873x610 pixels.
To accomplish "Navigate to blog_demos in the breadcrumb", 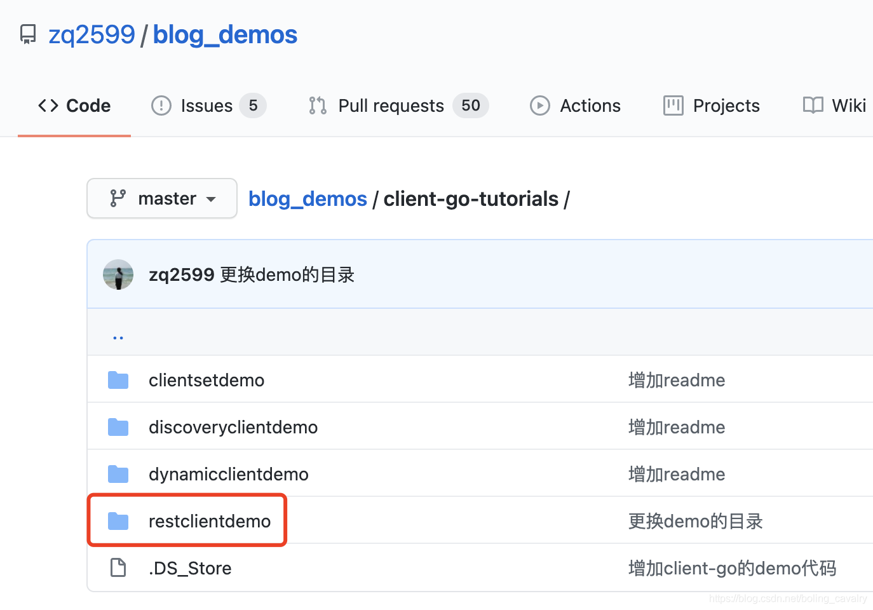I will tap(308, 199).
